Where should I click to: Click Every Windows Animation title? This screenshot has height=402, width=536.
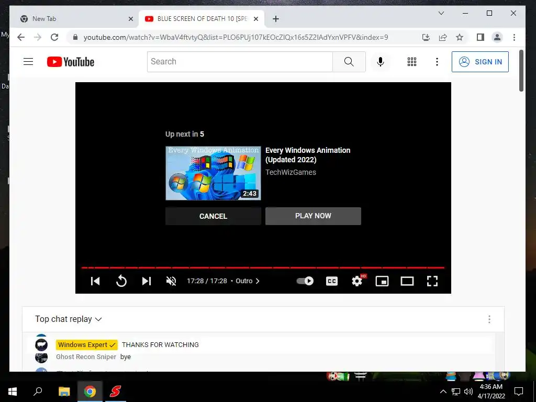tap(308, 155)
